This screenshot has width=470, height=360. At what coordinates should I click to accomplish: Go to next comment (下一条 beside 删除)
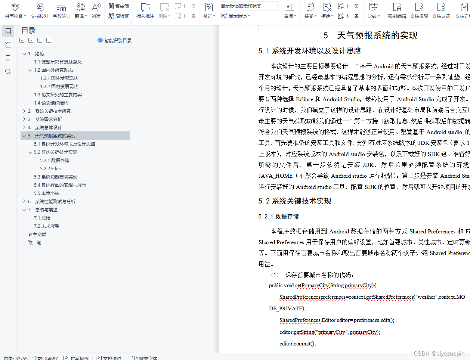(185, 16)
